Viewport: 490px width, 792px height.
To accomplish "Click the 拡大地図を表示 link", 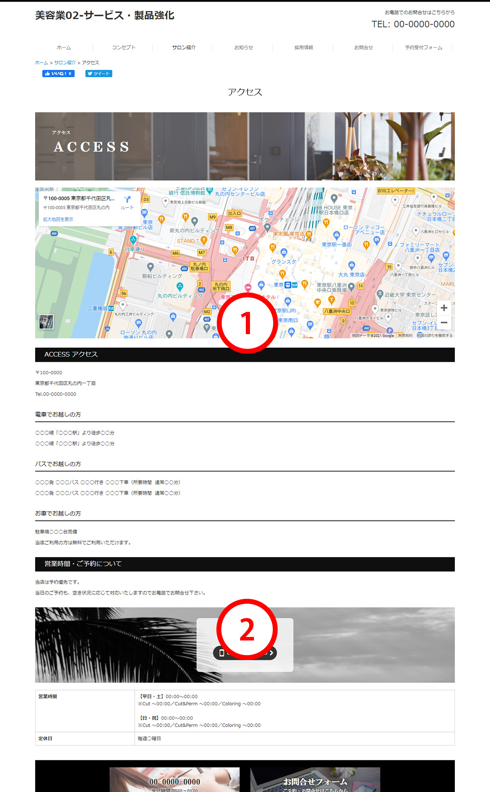I will coord(58,219).
